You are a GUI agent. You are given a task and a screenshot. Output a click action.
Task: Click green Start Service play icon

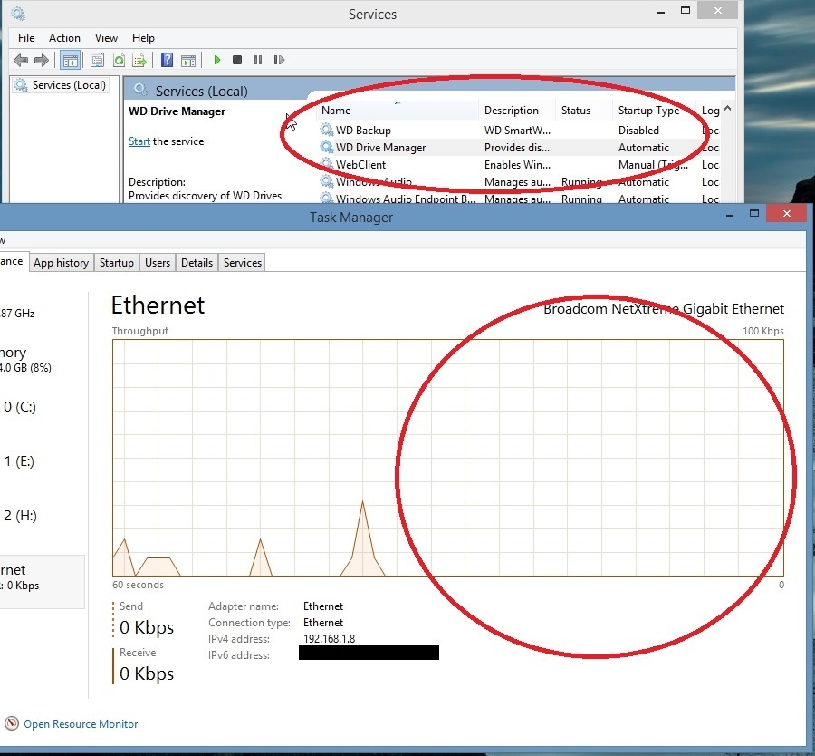217,60
